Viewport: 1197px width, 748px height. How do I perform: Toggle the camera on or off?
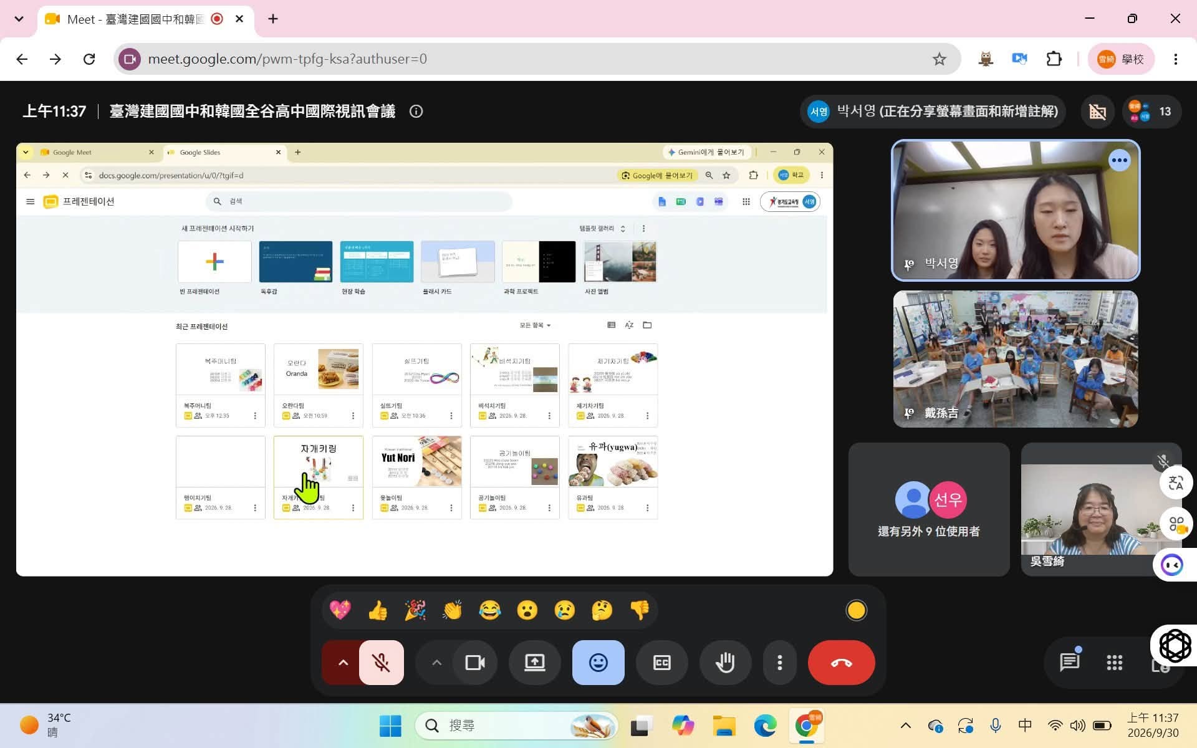pyautogui.click(x=475, y=663)
